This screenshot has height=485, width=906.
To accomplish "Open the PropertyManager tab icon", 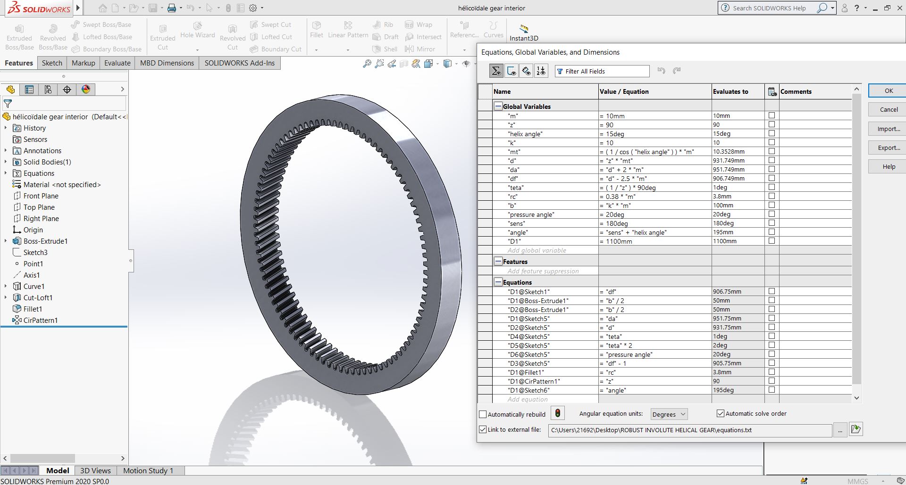I will 29,90.
